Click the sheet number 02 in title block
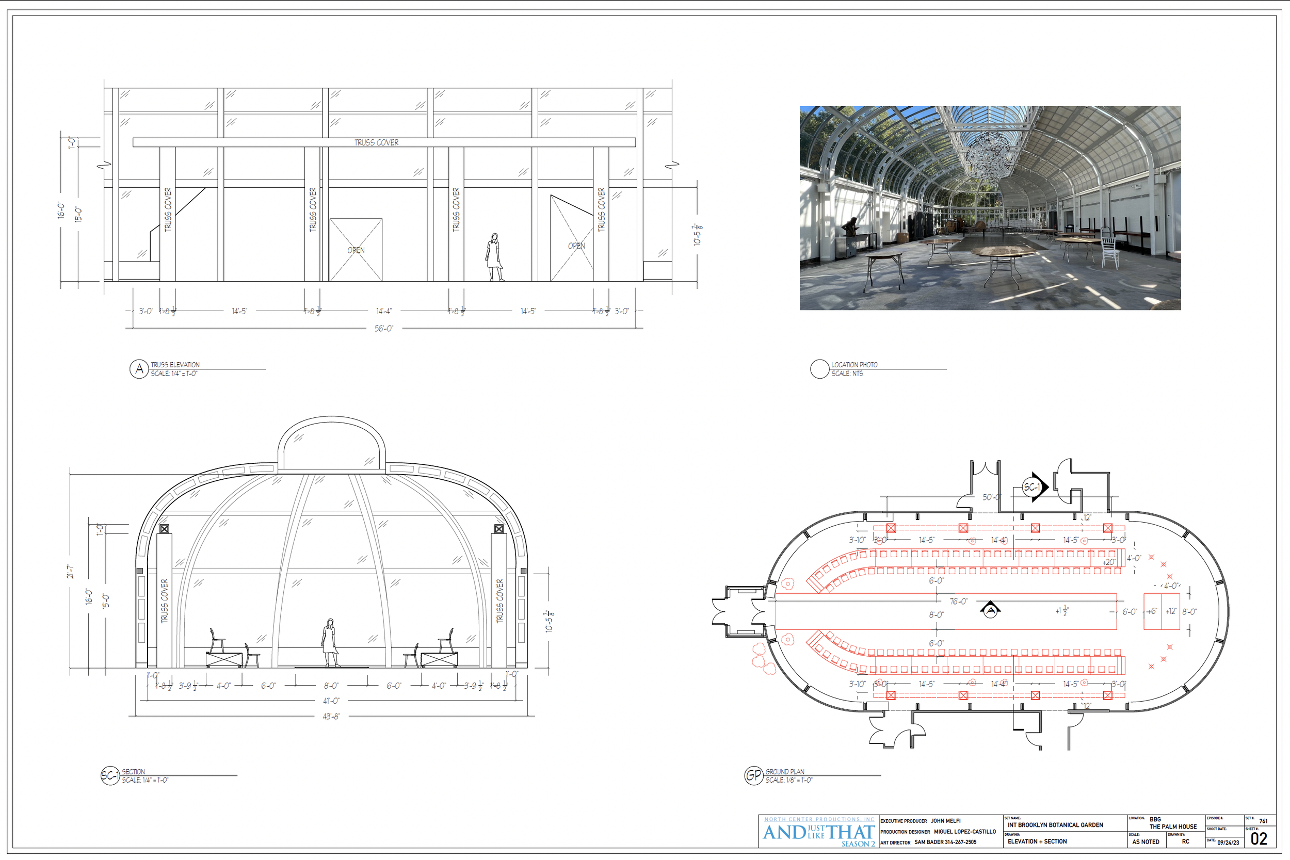The image size is (1290, 860). pyautogui.click(x=1259, y=839)
